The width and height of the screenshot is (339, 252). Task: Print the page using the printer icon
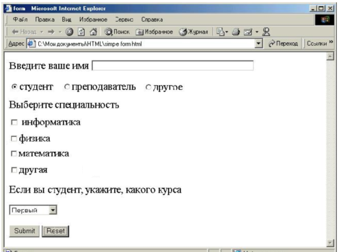[236, 32]
